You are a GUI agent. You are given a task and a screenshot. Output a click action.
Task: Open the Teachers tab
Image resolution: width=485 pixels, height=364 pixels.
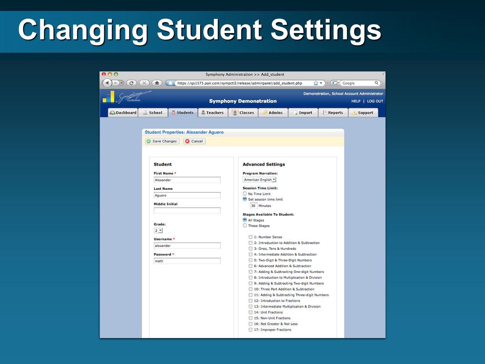point(213,113)
